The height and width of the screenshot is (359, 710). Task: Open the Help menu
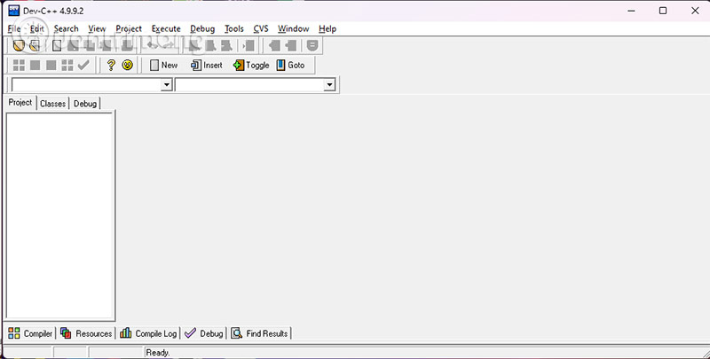pyautogui.click(x=327, y=29)
